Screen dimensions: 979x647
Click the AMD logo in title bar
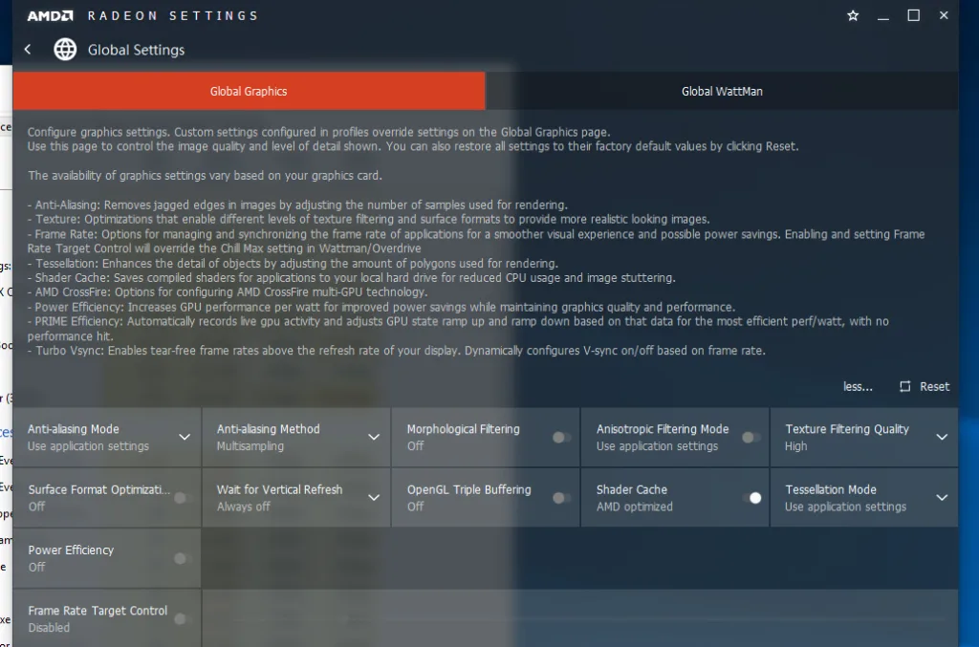(x=50, y=16)
